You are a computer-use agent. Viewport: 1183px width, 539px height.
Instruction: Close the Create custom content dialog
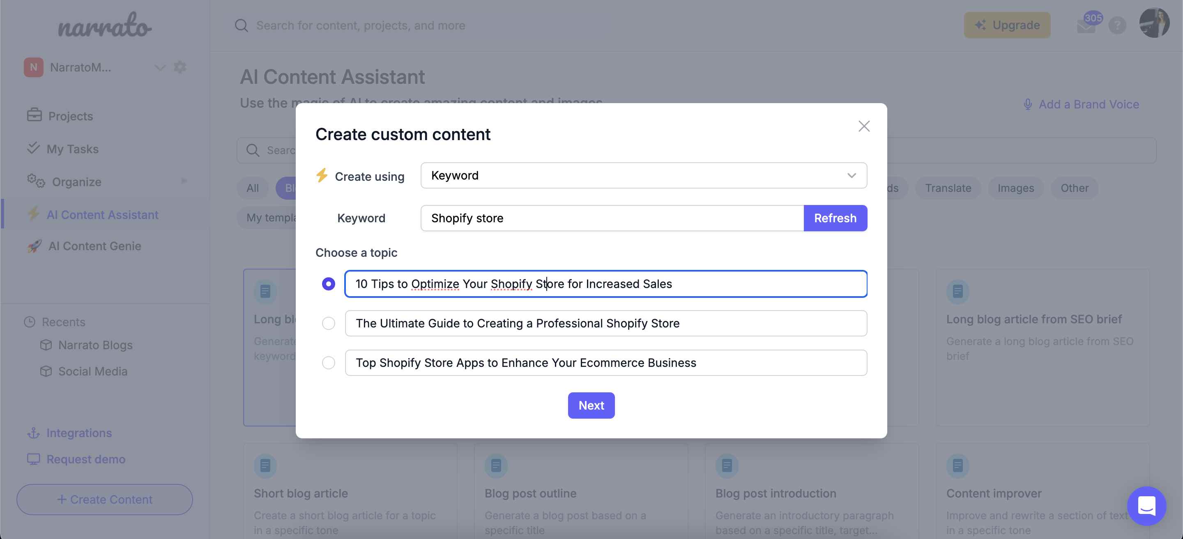point(864,126)
